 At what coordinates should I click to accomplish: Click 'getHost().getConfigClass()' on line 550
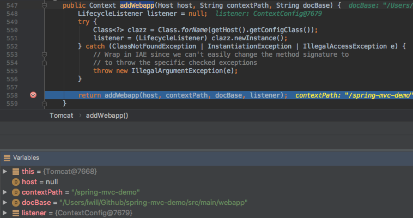261,30
